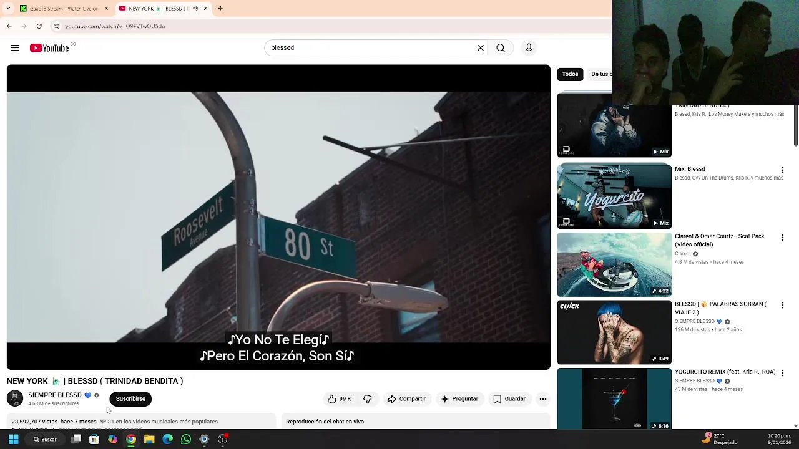799x449 pixels.
Task: Close the NEW YORK BLESSD tab
Action: [205, 9]
